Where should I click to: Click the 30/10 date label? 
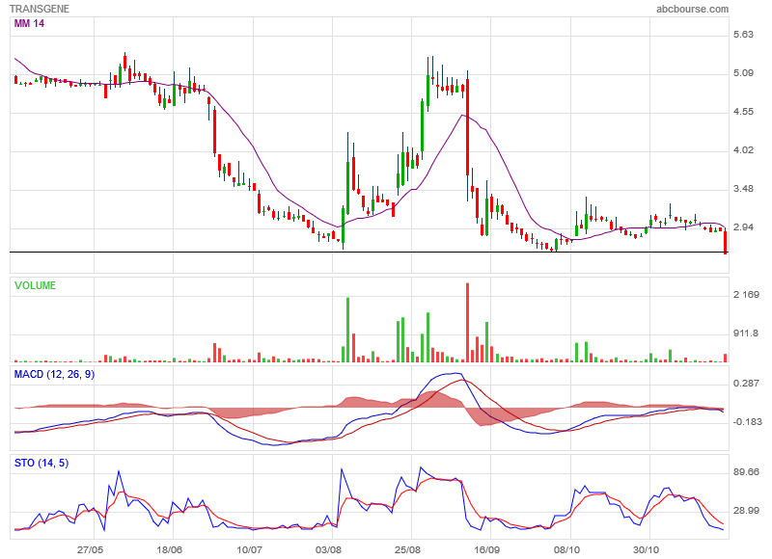point(646,549)
